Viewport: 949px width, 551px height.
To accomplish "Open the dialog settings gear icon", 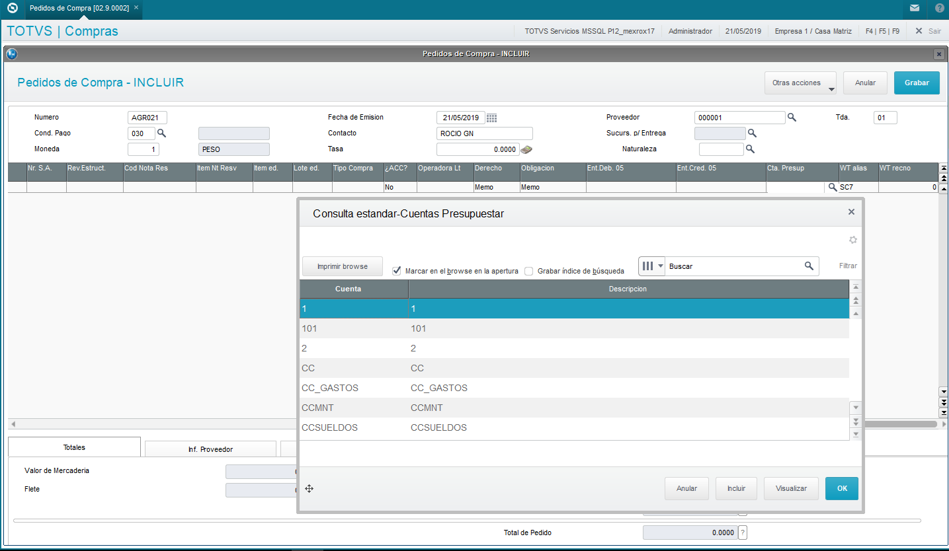I will point(853,240).
